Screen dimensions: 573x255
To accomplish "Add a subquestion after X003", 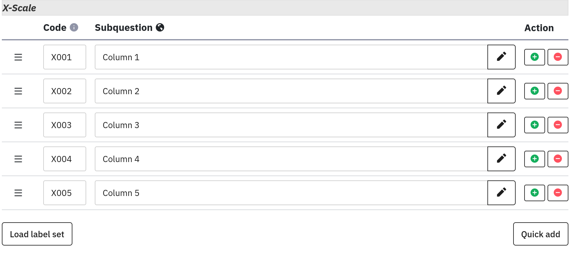I will (534, 125).
